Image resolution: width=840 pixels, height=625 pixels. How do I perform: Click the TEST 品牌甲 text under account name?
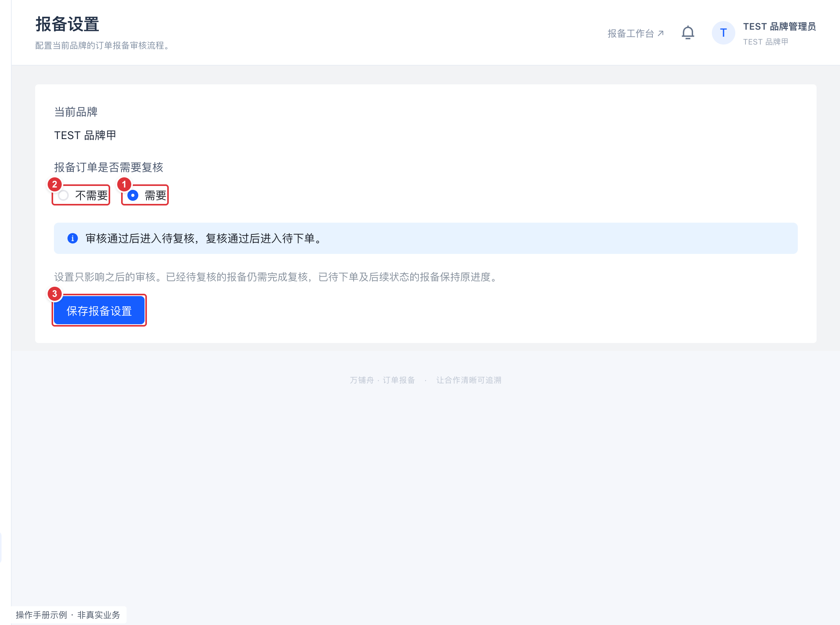pos(765,42)
